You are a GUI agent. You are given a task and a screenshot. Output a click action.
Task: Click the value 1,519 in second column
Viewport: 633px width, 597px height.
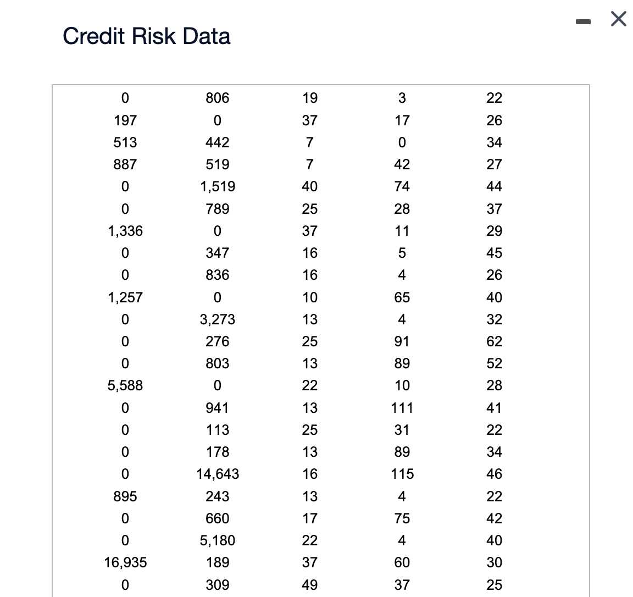(218, 186)
